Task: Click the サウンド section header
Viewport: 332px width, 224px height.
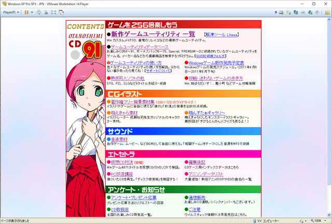Action: click(x=183, y=131)
